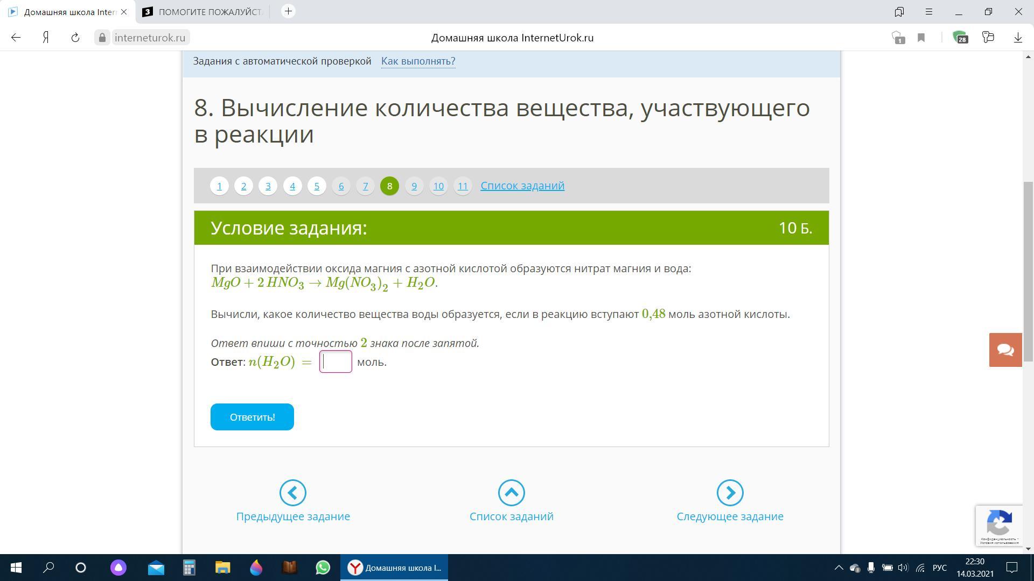The image size is (1034, 581).
Task: Click the answer input field
Action: pyautogui.click(x=336, y=362)
